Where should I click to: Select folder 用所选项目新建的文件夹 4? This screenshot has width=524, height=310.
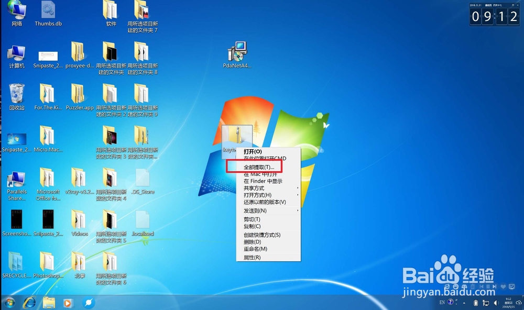[x=111, y=184]
